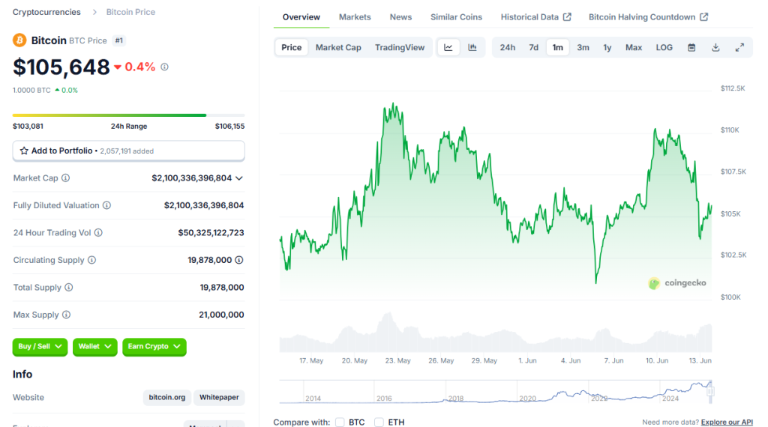768x427 pixels.
Task: Open the News tab
Action: coord(400,17)
